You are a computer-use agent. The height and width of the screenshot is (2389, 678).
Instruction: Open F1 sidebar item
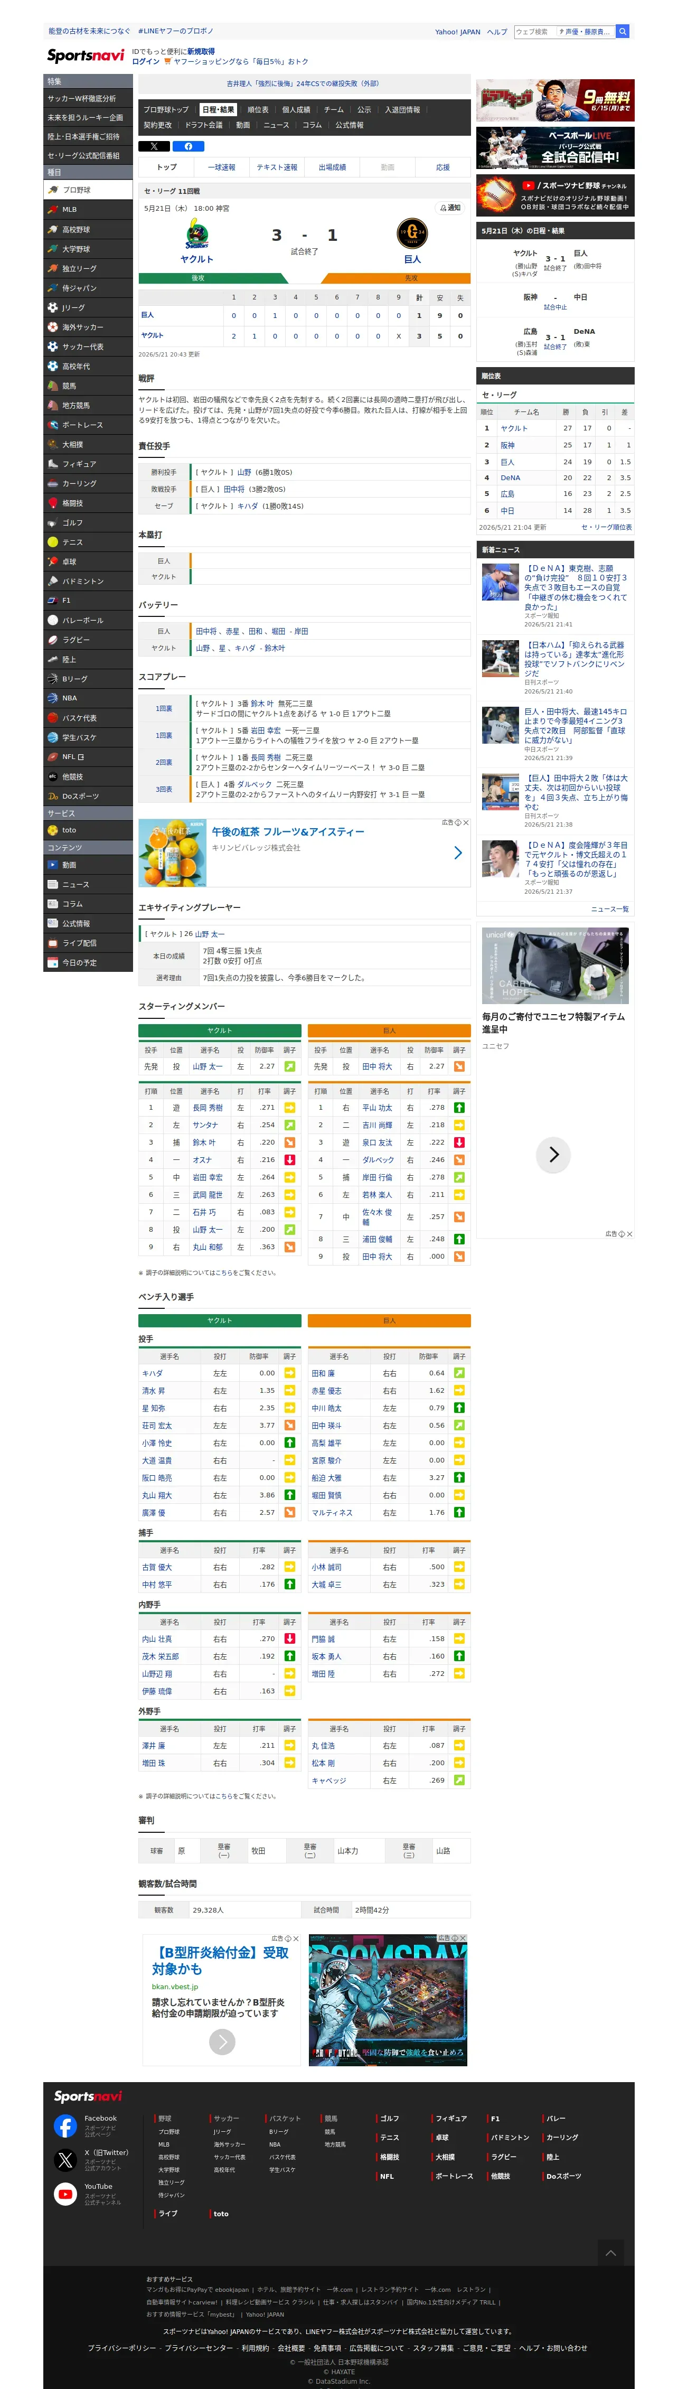pos(88,600)
